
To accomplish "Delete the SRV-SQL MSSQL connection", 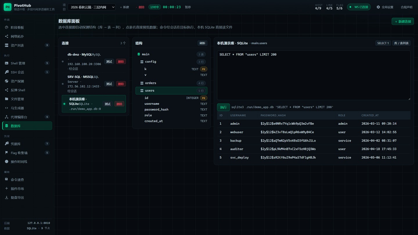I will tap(121, 84).
